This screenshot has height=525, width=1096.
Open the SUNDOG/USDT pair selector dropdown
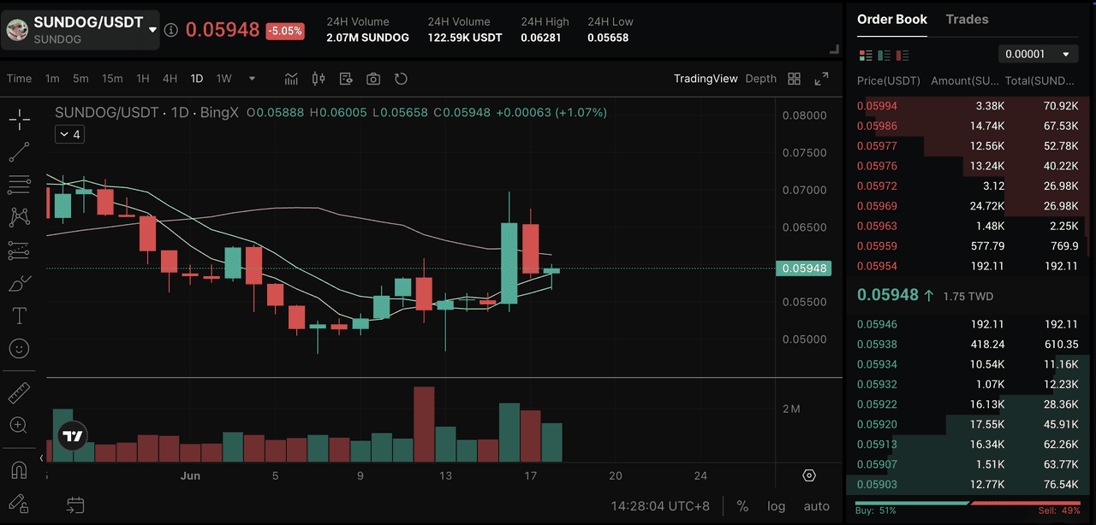[81, 30]
